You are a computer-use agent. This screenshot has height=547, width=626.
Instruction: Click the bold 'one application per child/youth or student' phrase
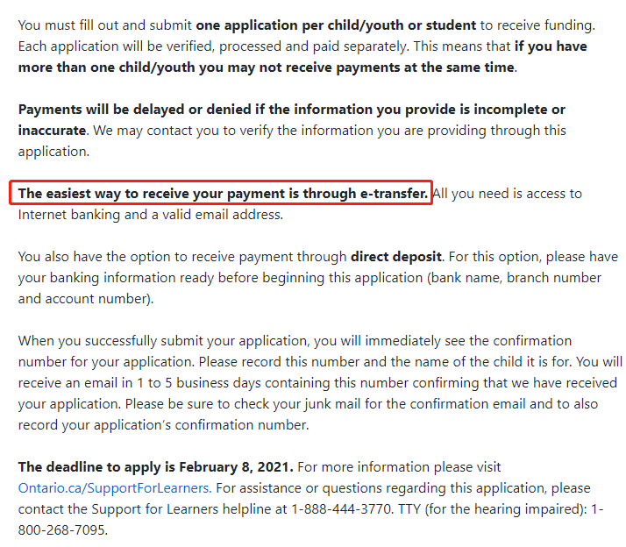336,25
